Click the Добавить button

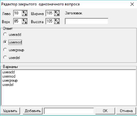pyautogui.click(x=33, y=111)
